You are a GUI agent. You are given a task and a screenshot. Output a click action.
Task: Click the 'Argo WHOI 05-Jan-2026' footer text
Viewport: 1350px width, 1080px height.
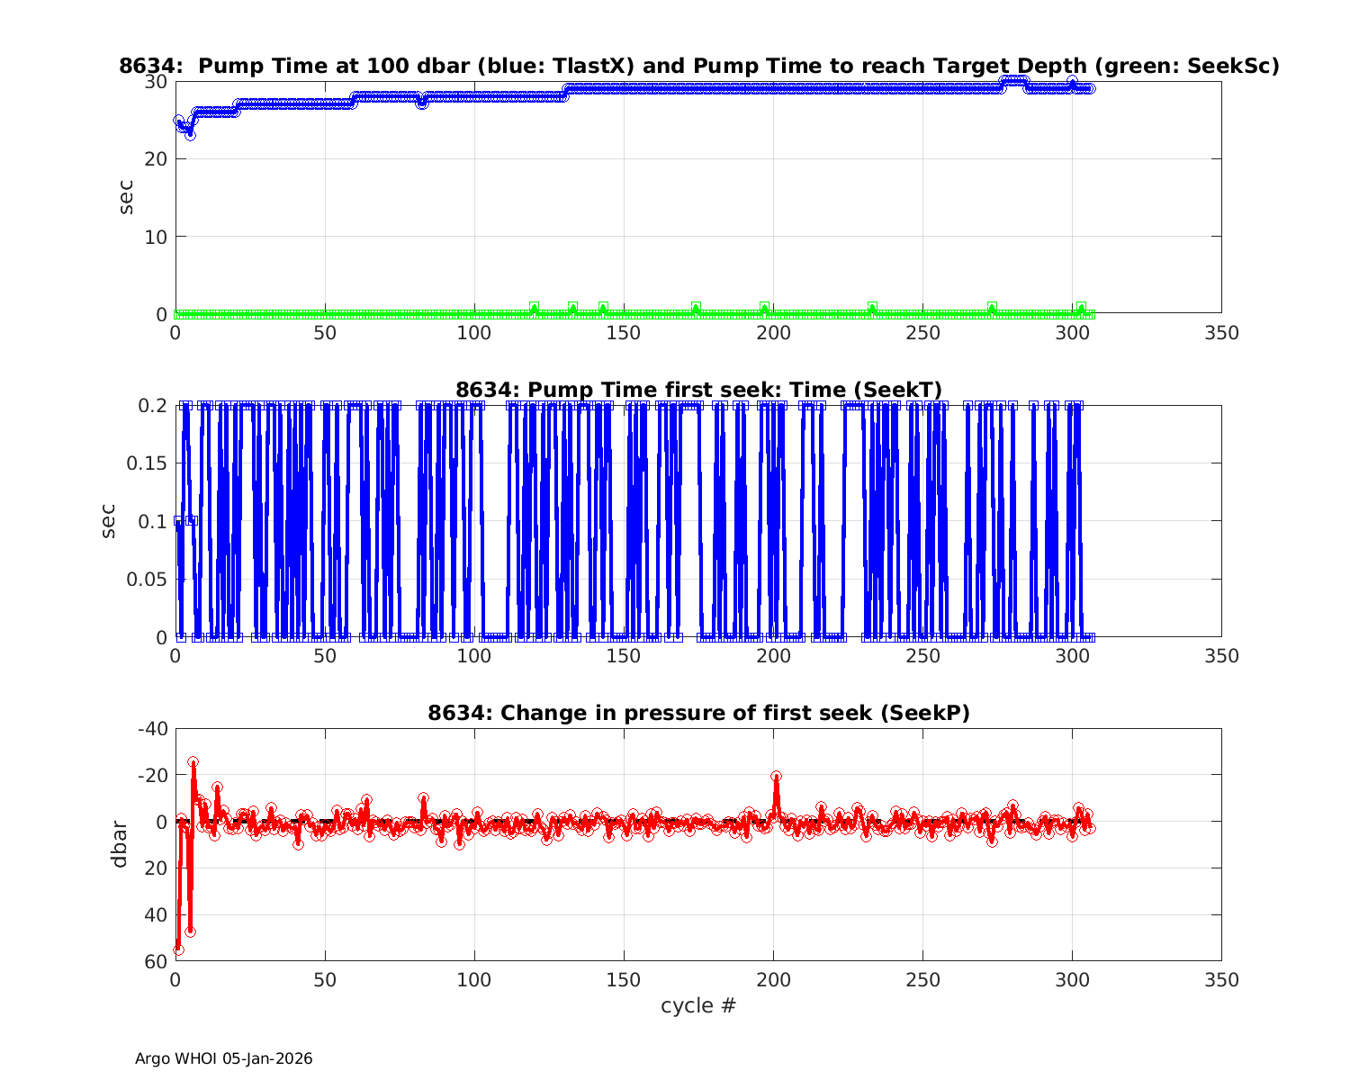(x=223, y=1058)
